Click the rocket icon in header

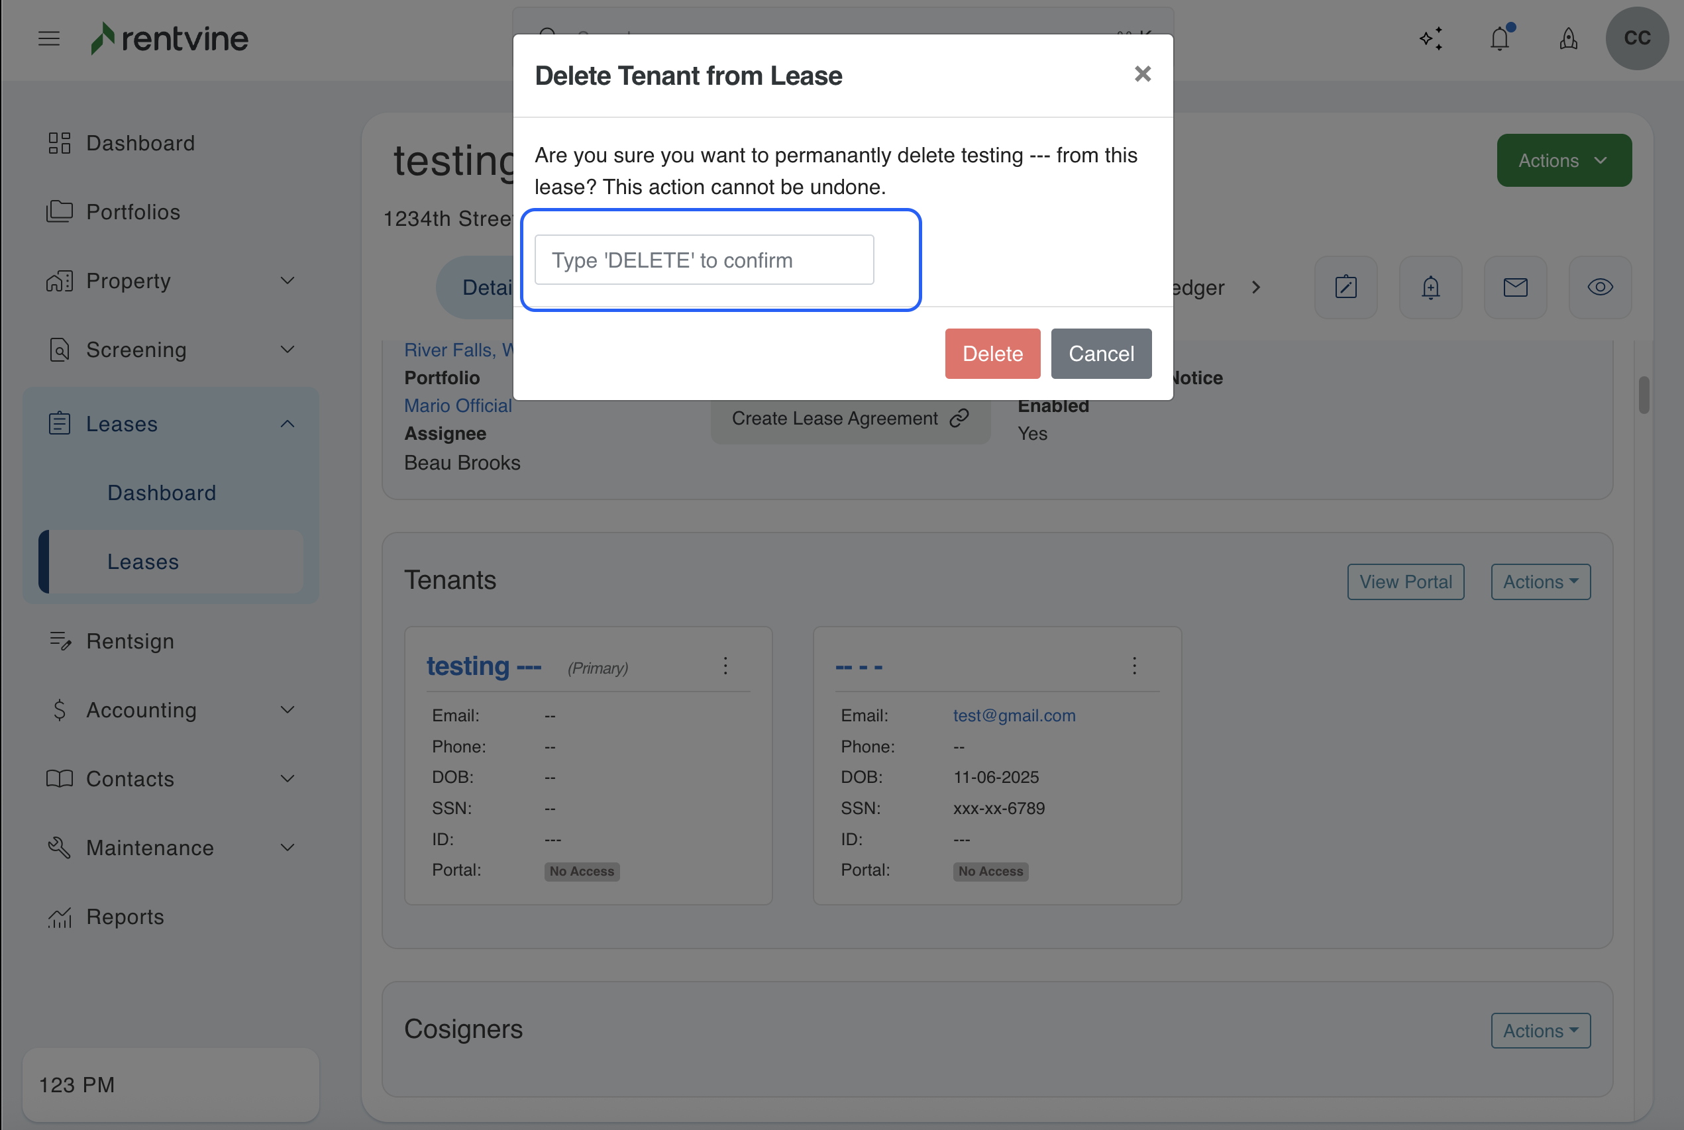[x=1568, y=38]
